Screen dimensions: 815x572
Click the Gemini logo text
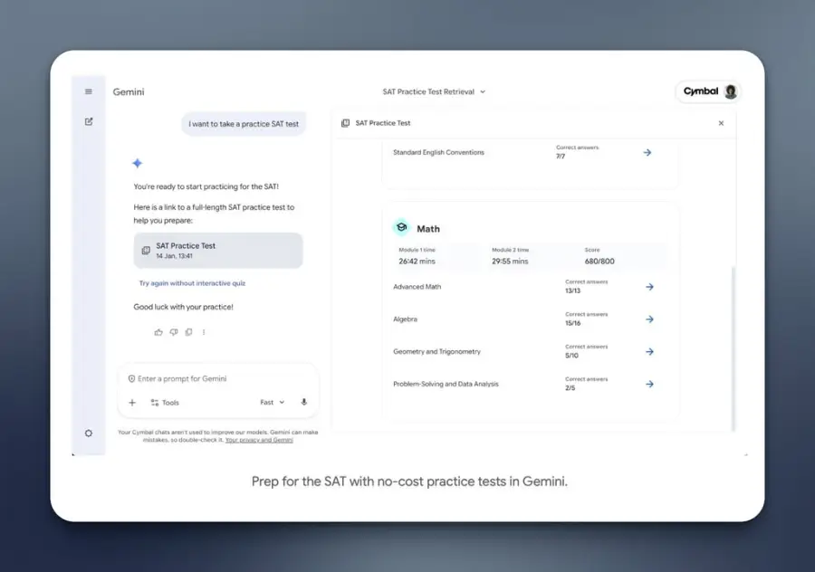129,92
